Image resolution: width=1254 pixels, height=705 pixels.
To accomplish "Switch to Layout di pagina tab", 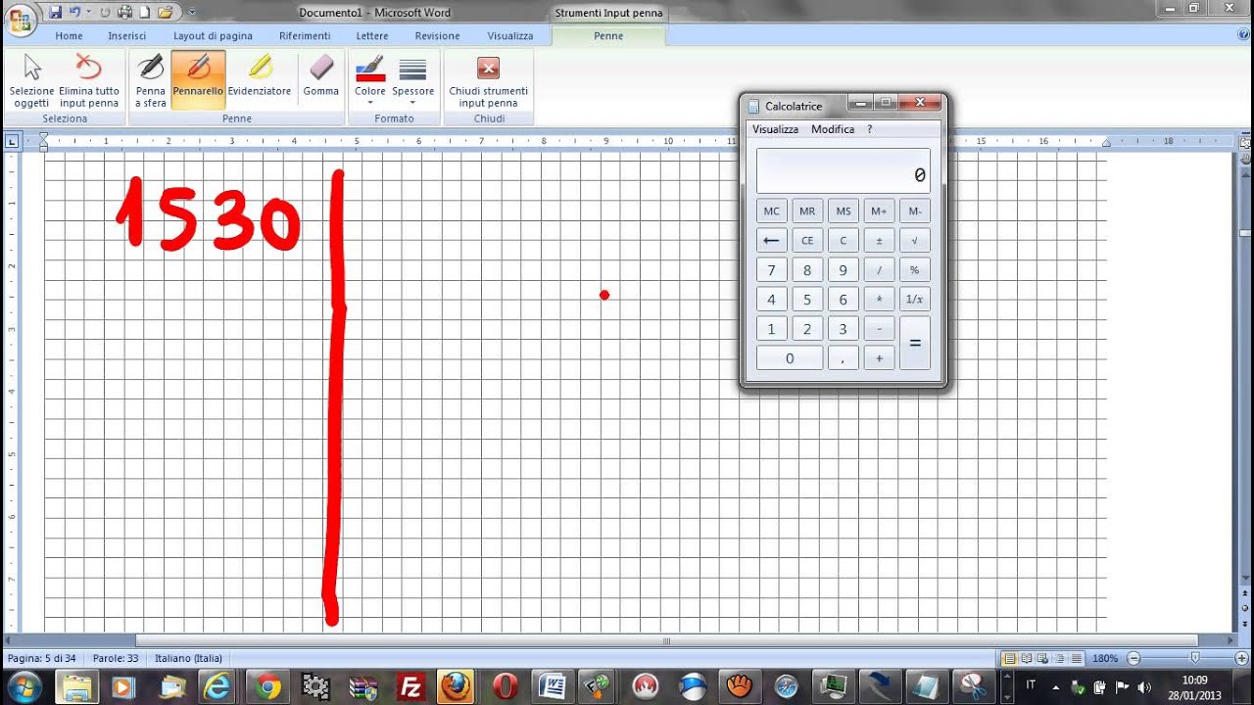I will pos(213,36).
